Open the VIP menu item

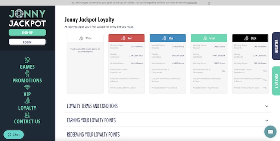pyautogui.click(x=27, y=94)
